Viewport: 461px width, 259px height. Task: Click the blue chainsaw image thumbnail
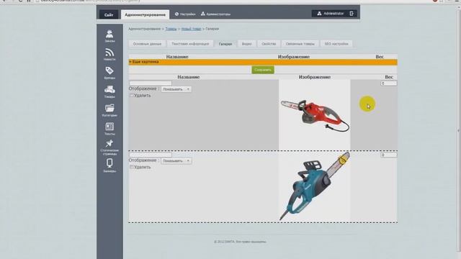pyautogui.click(x=315, y=186)
